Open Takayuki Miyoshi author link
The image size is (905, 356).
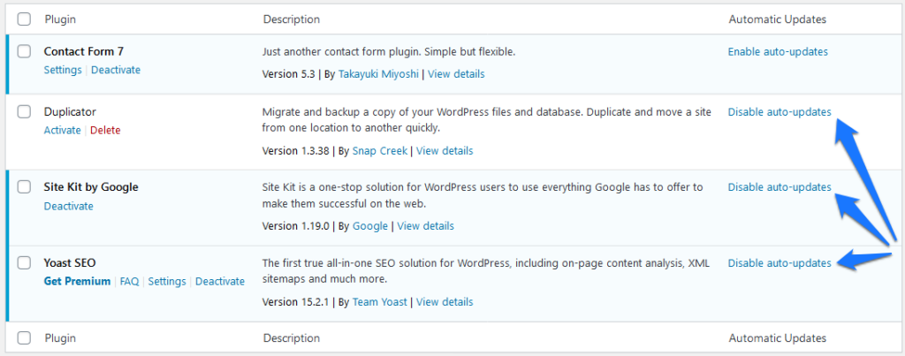tap(378, 74)
